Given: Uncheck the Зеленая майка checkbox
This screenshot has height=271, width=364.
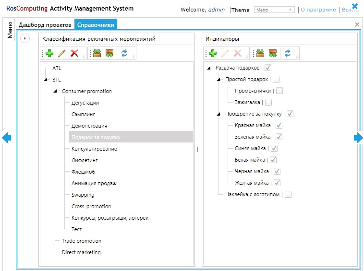Looking at the screenshot, I should [x=279, y=137].
